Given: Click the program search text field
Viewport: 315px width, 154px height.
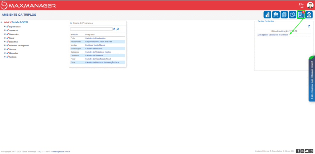Looking at the screenshot, I should pyautogui.click(x=91, y=29).
